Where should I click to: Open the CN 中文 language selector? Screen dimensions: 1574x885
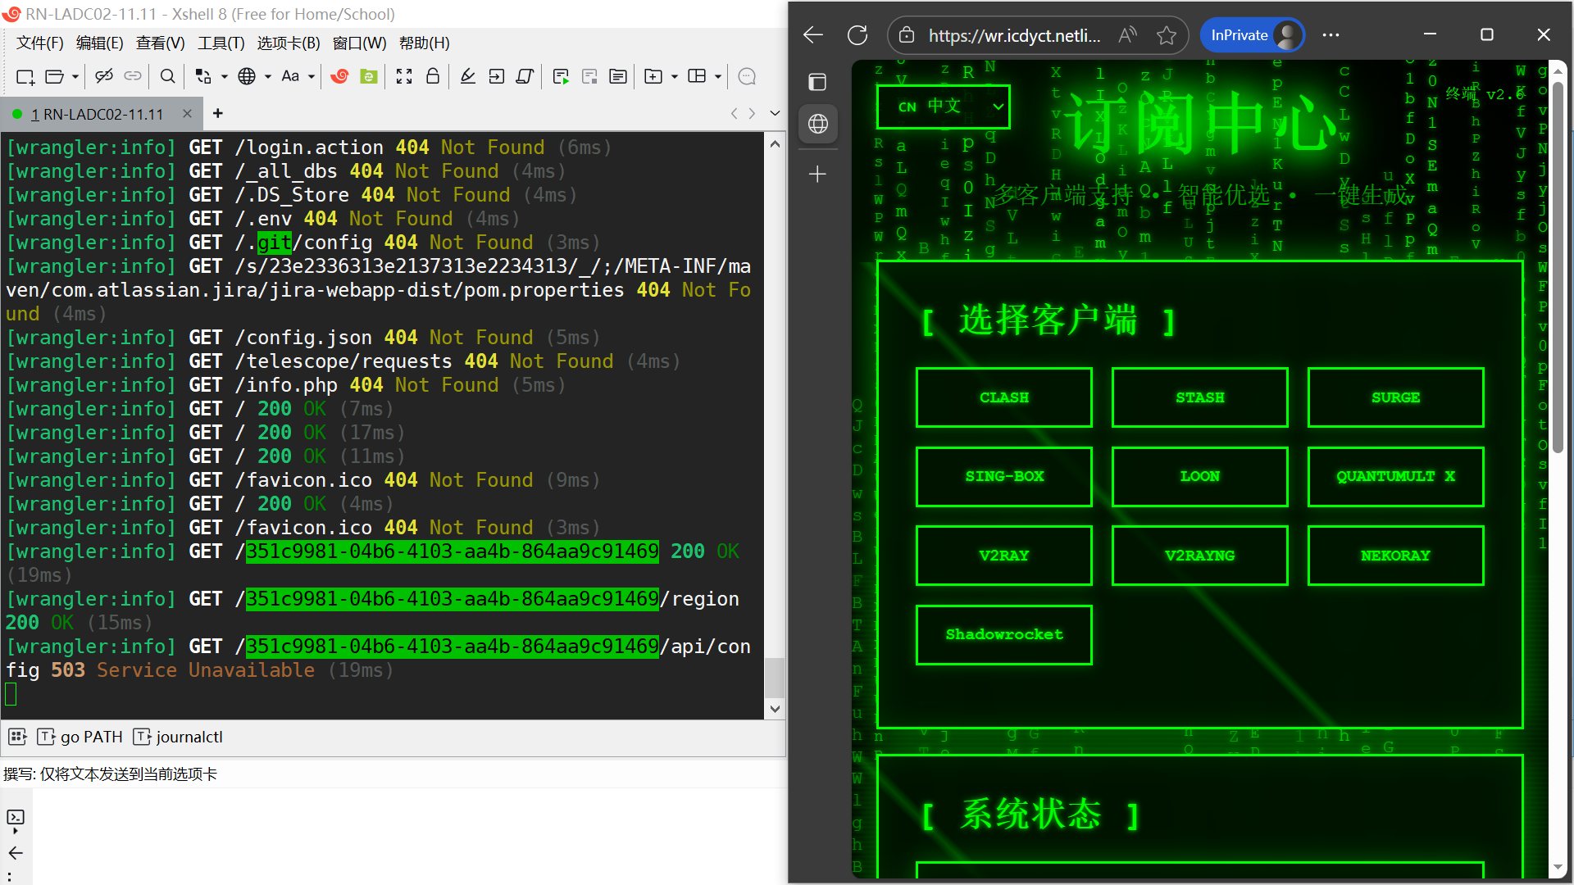[943, 107]
